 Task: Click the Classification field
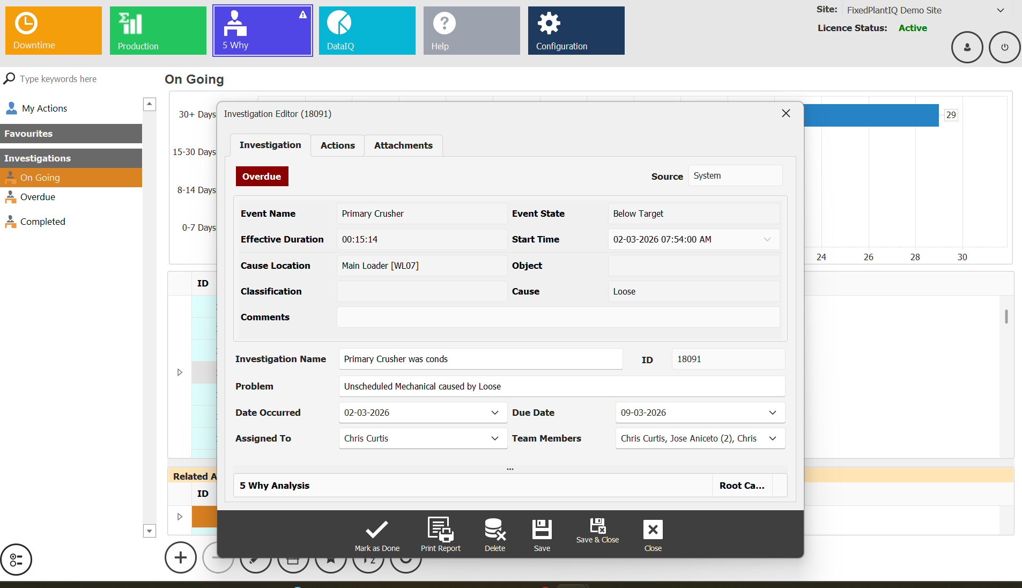pos(422,291)
